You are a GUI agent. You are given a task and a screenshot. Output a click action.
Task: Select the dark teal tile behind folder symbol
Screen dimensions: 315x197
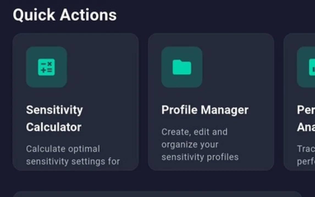point(182,67)
